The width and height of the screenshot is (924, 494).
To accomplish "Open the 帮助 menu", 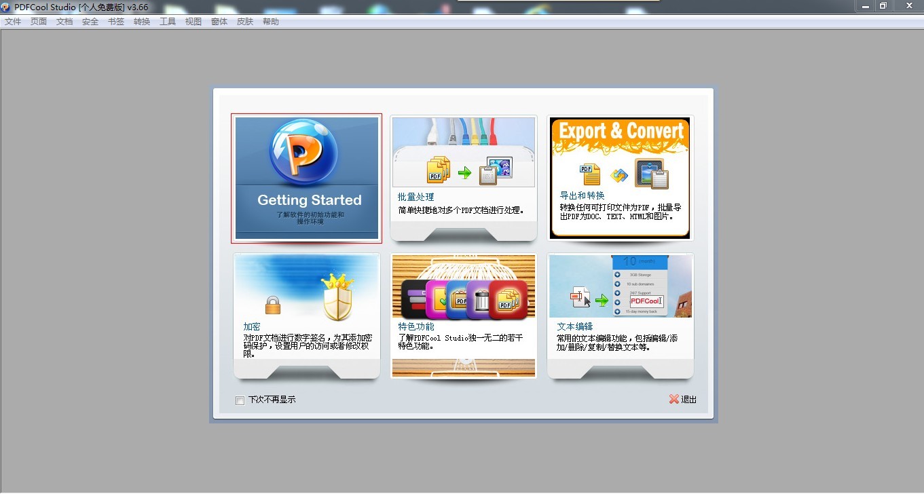I will [x=271, y=22].
